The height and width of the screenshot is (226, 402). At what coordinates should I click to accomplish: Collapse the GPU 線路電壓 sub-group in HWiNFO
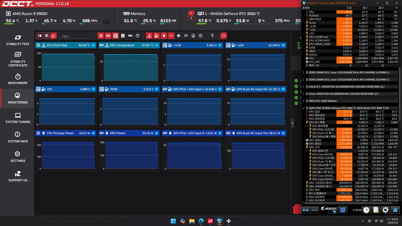coord(307,126)
